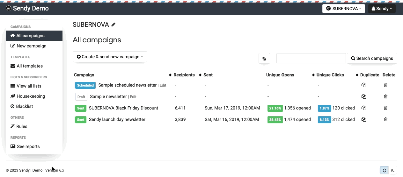403x177 pixels.
Task: Open the Sendy user account dropdown
Action: tap(382, 9)
